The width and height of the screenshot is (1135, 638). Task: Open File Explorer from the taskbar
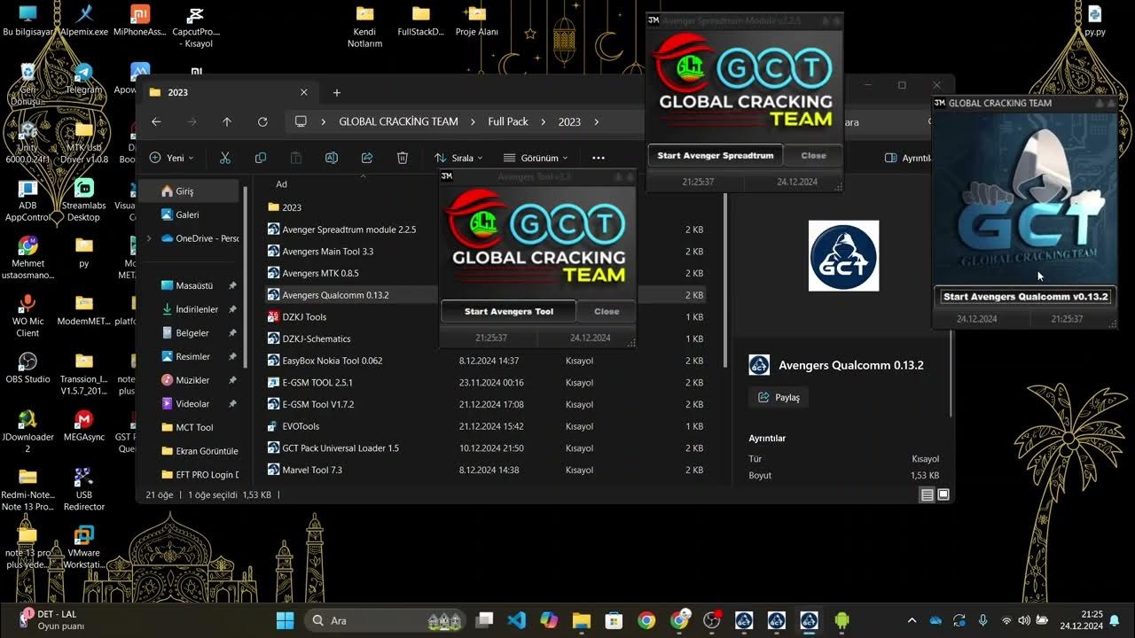[581, 620]
